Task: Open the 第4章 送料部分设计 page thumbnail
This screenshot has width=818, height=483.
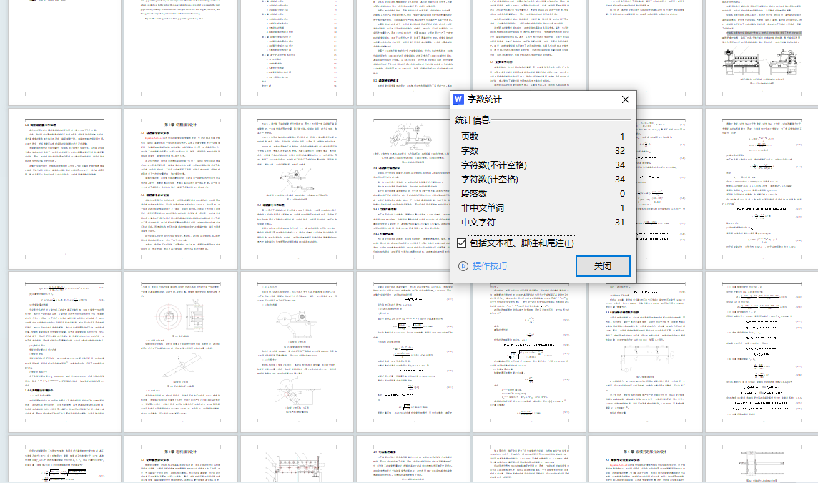Action: click(x=180, y=459)
